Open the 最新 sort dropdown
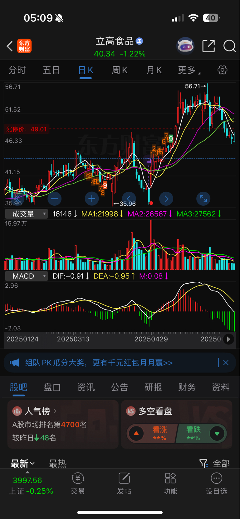Image resolution: width=240 pixels, height=519 pixels. tap(22, 464)
